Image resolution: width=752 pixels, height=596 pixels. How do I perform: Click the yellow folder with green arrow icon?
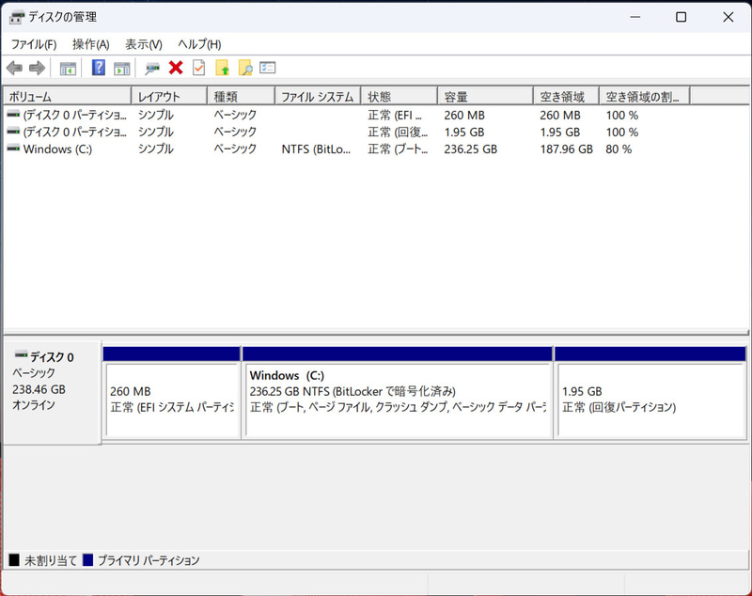pyautogui.click(x=222, y=68)
